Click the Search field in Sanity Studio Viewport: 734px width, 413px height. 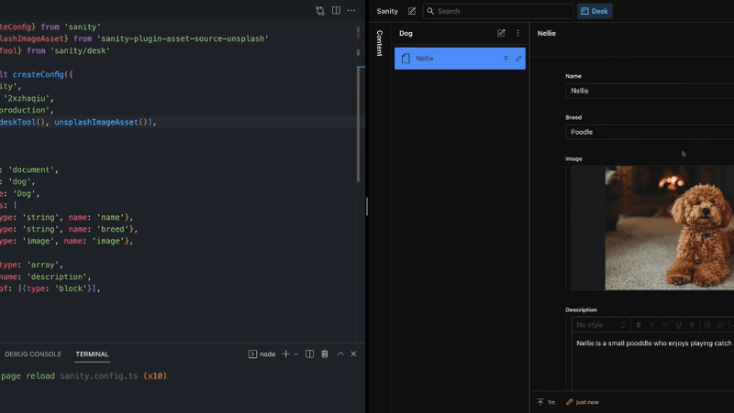coord(498,11)
